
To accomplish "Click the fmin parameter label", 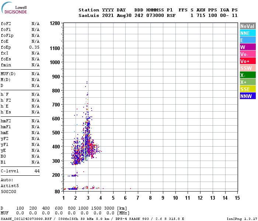I will [6, 65].
